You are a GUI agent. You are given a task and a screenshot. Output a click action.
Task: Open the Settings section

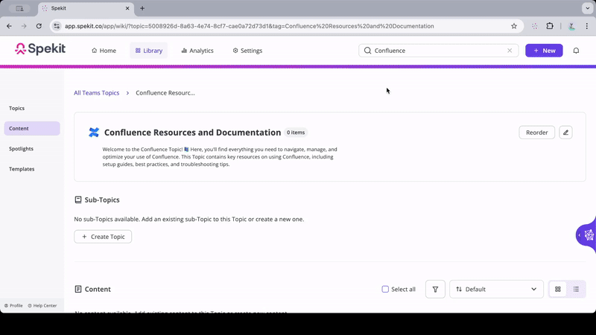coord(247,51)
